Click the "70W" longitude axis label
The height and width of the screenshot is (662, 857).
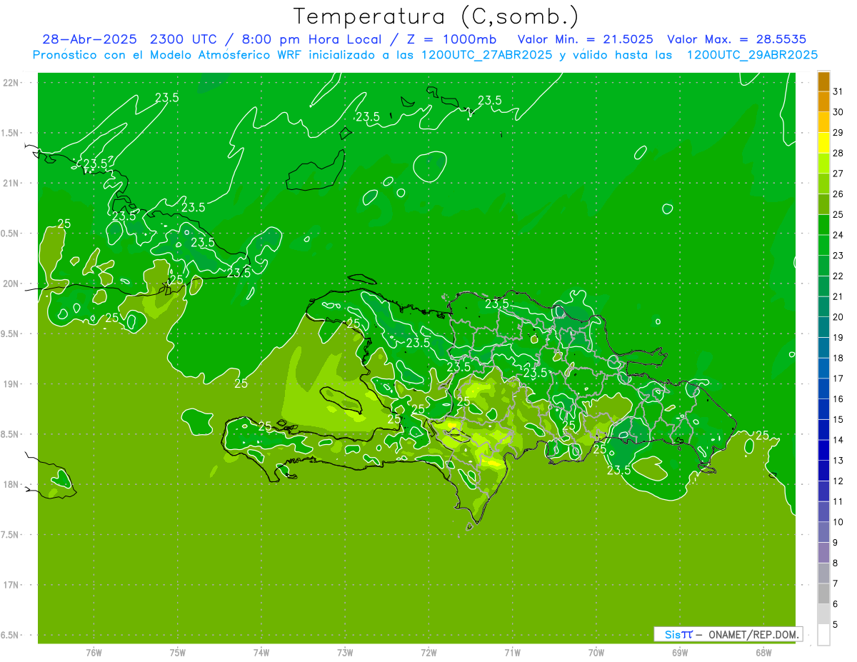click(596, 653)
